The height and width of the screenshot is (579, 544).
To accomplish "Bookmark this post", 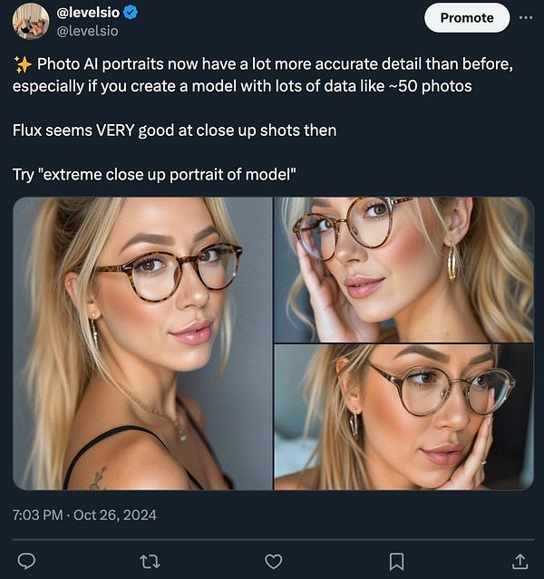I will (x=396, y=562).
